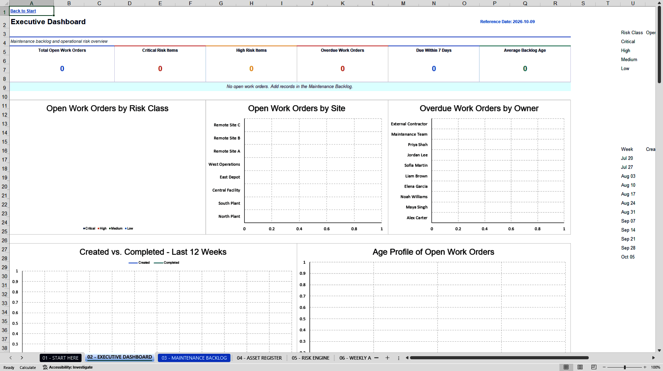Zoom out with the minus button

tap(604, 367)
